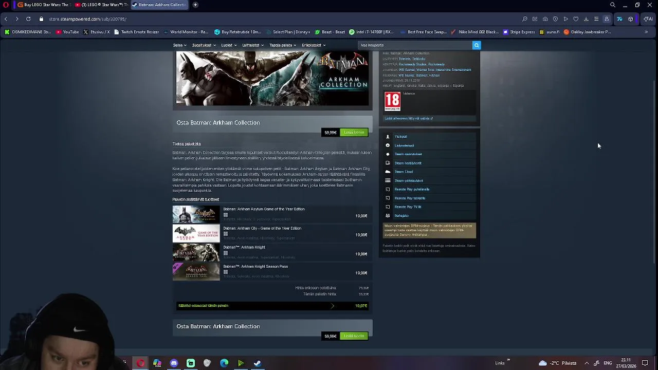Click the Steam store search input field
Screen dimensions: 658x370
(415, 45)
